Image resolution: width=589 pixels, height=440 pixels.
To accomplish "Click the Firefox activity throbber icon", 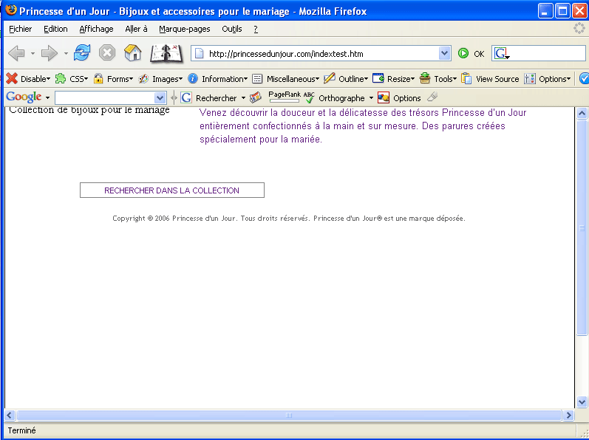I will tap(579, 29).
